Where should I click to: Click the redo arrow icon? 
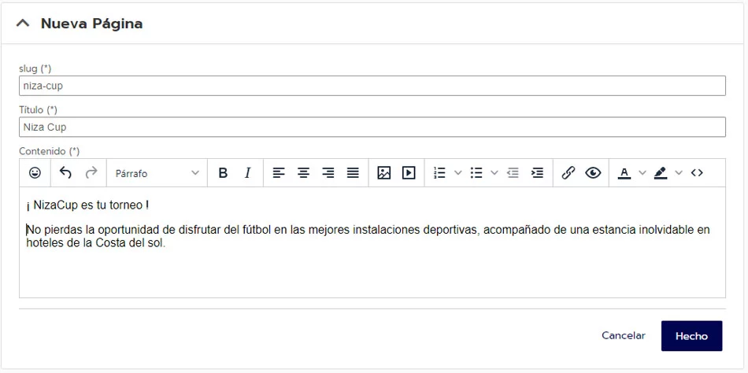(x=91, y=173)
